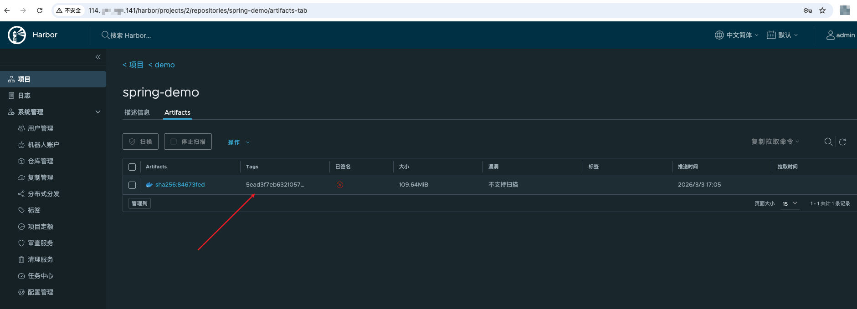The width and height of the screenshot is (857, 309).
Task: Open the 操作 actions dropdown
Action: coord(239,142)
